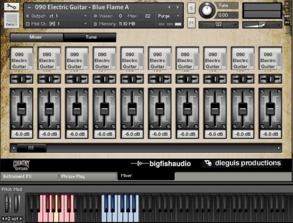This screenshot has height=223, width=293.
Task: Click the dieguis productions logo
Action: pos(243,163)
